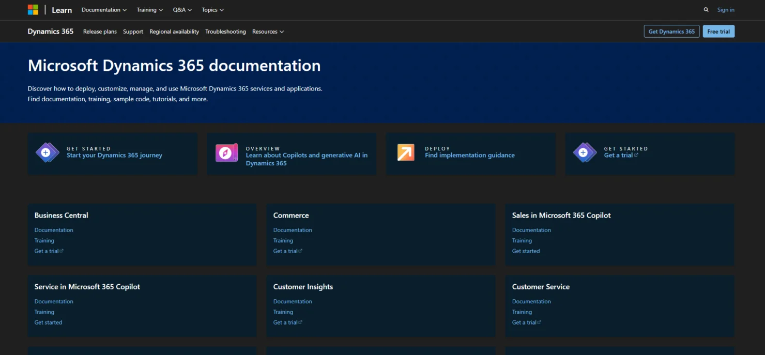Expand the Resources dropdown in the Dynamics bar
765x355 pixels.
268,32
